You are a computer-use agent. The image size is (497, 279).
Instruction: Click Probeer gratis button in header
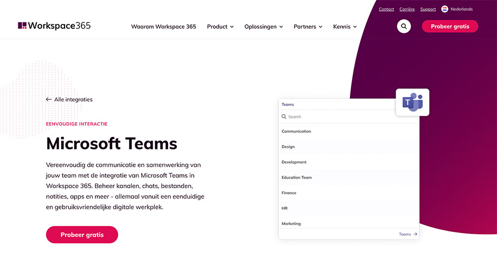point(450,26)
